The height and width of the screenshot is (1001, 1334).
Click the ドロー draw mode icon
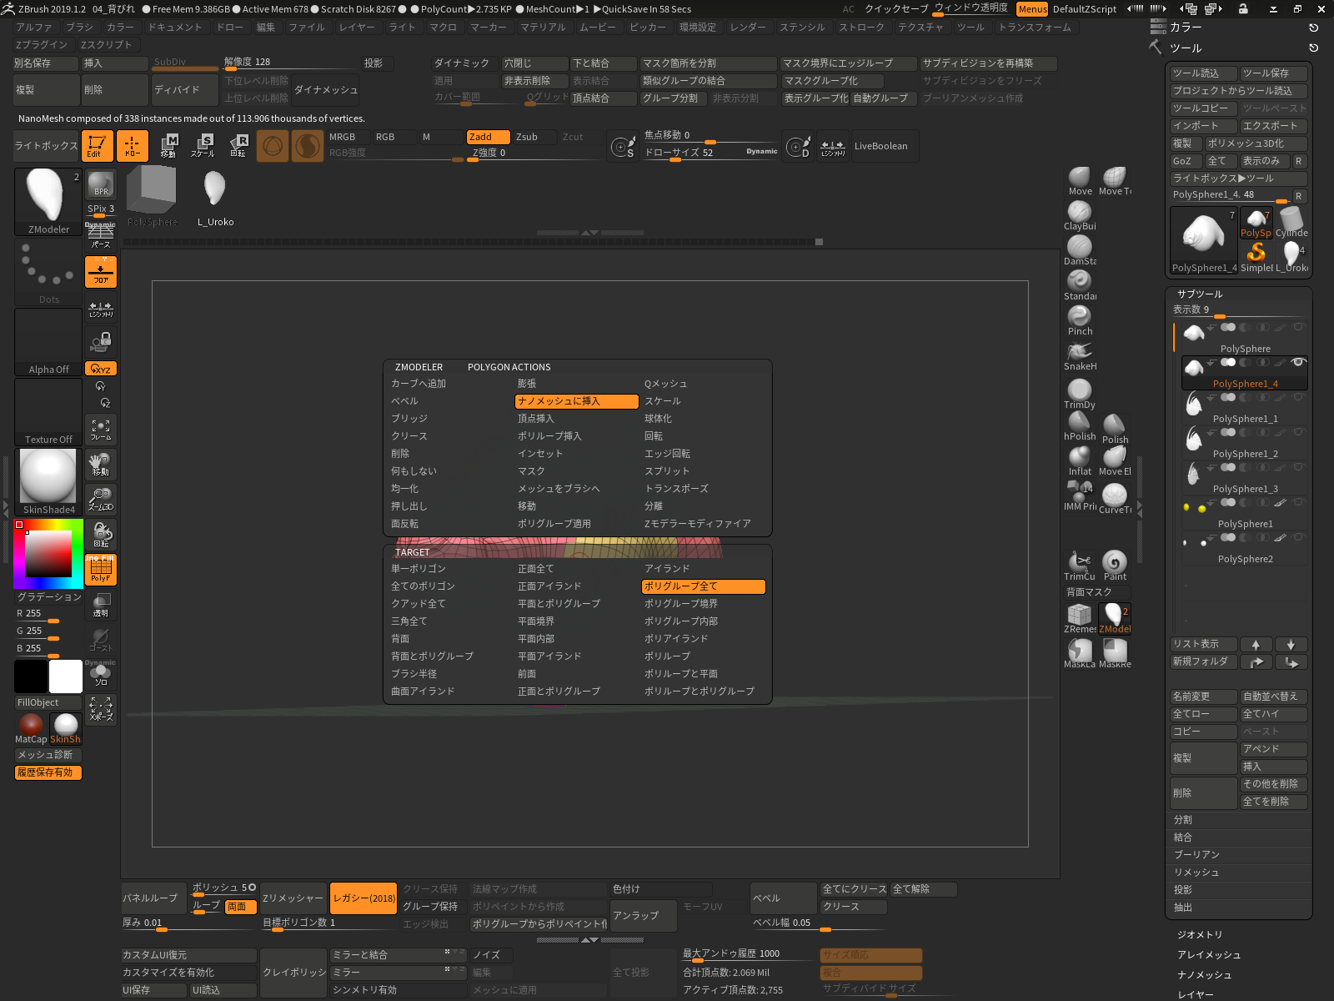(133, 146)
